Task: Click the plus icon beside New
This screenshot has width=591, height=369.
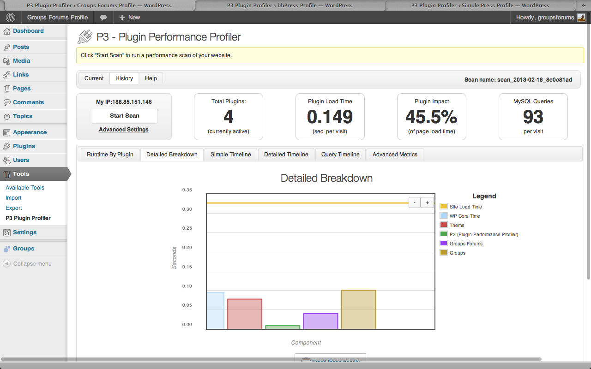Action: [x=122, y=18]
